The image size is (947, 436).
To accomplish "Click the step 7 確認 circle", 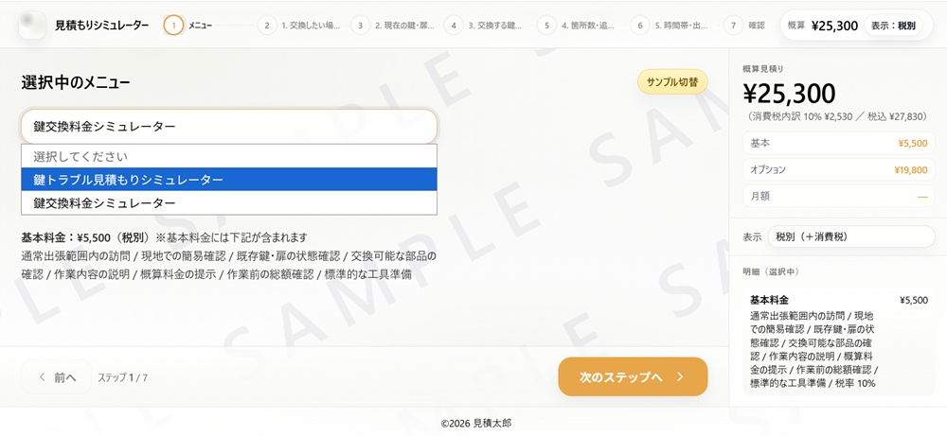I will [733, 25].
